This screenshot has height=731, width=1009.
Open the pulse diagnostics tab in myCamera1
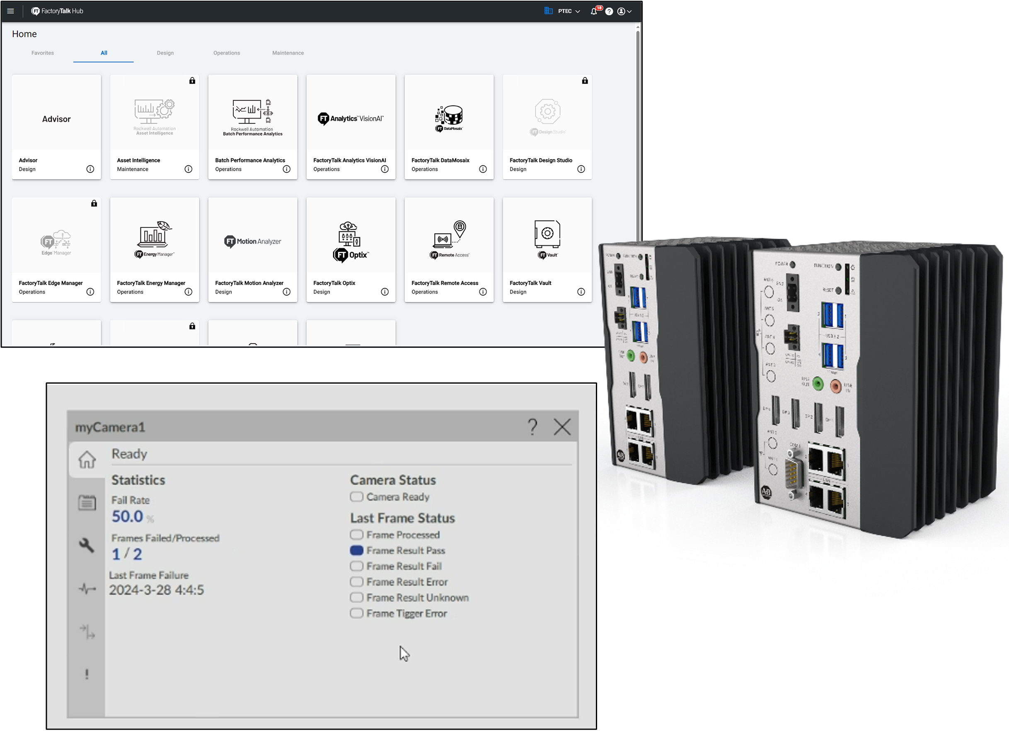87,588
